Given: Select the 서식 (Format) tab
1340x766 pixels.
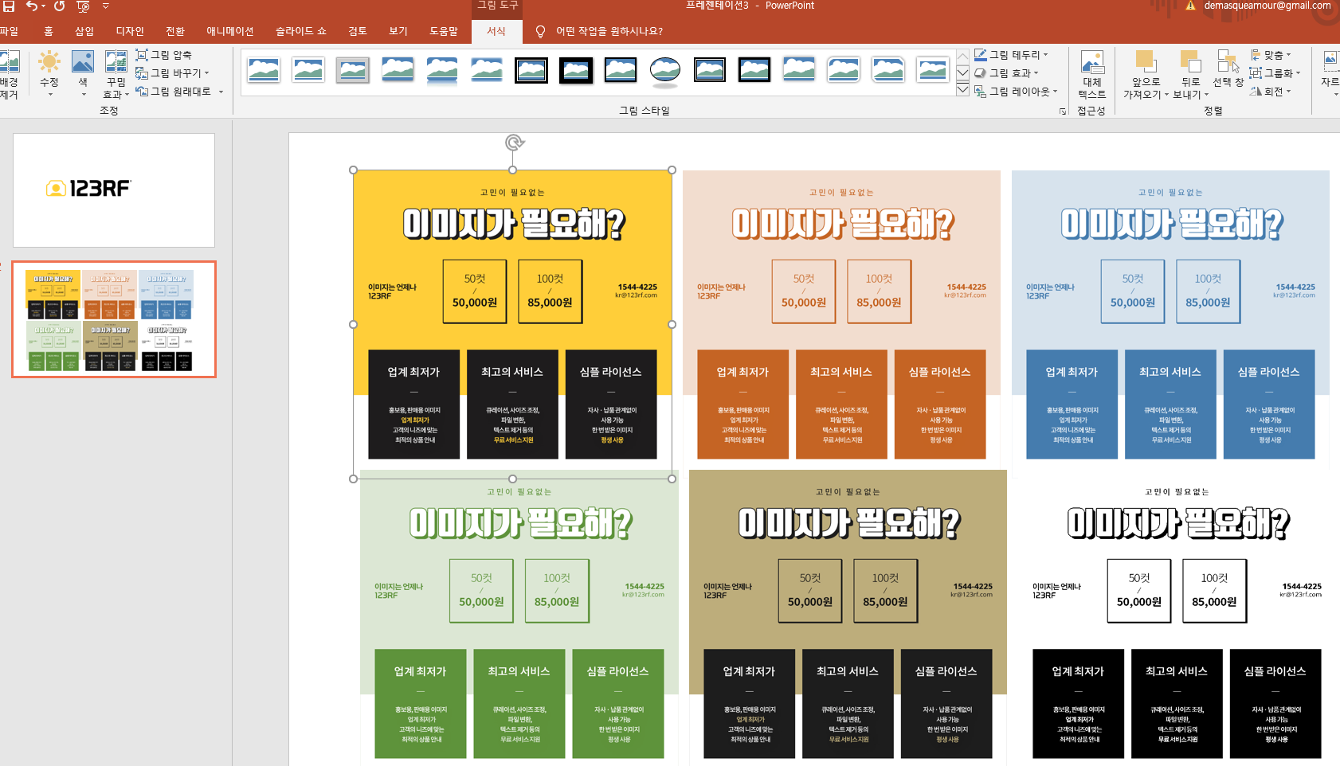Looking at the screenshot, I should pos(496,32).
